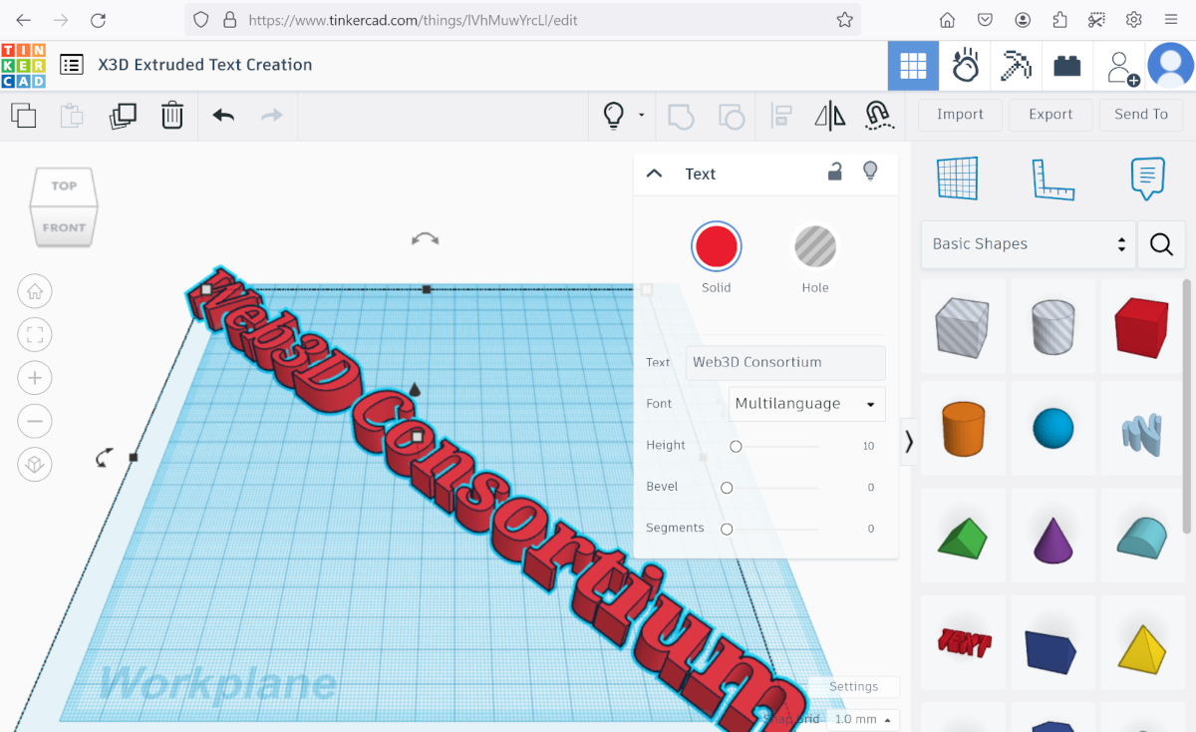Switch to the Bricks view

(x=1067, y=67)
